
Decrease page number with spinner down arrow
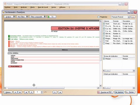pos(42,93)
